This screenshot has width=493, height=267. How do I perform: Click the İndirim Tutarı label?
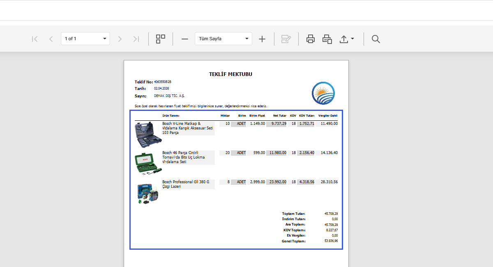[294, 219]
